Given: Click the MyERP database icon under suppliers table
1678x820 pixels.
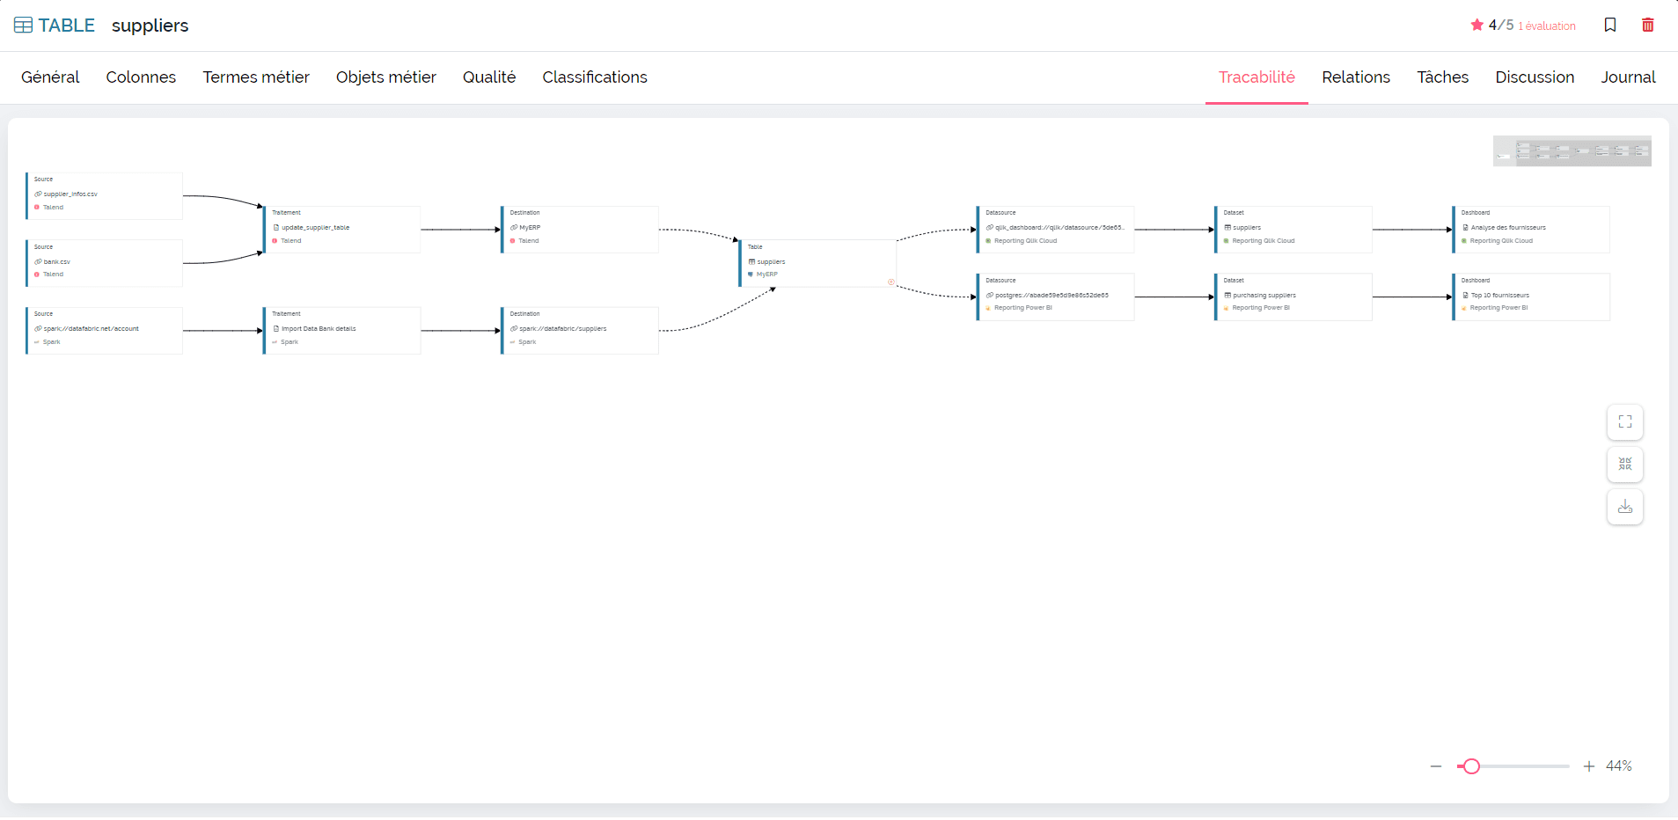Looking at the screenshot, I should click(x=751, y=275).
